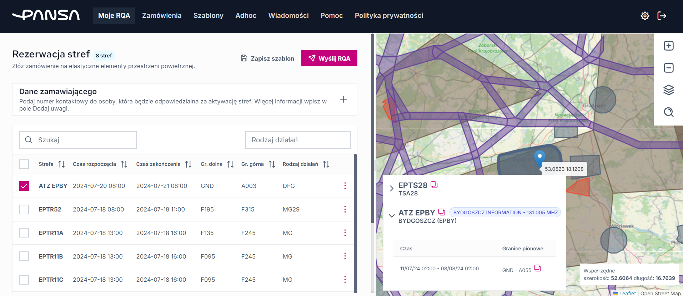This screenshot has height=296, width=683.
Task: Collapse the ATZ EPBY zone details
Action: click(x=392, y=216)
